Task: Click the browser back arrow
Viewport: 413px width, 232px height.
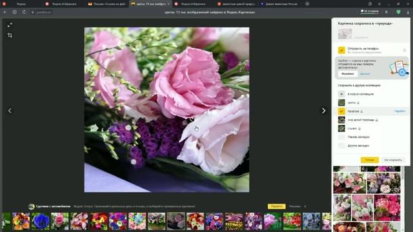Action: click(5, 12)
